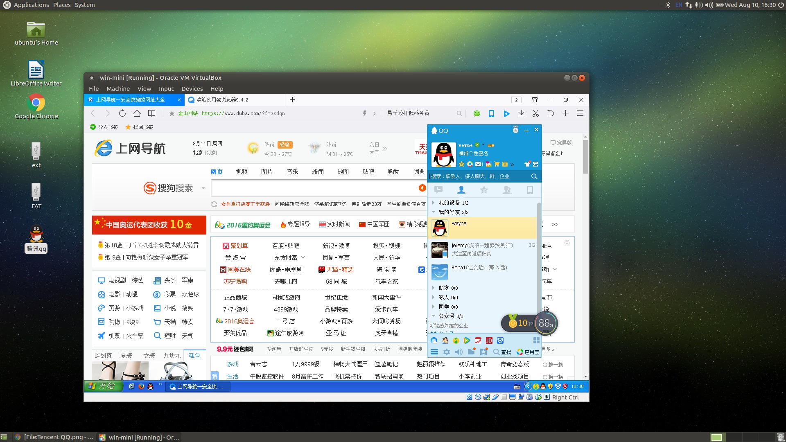Open the blue video play icon in toolbar
Screen dimensions: 786x442
click(506, 113)
